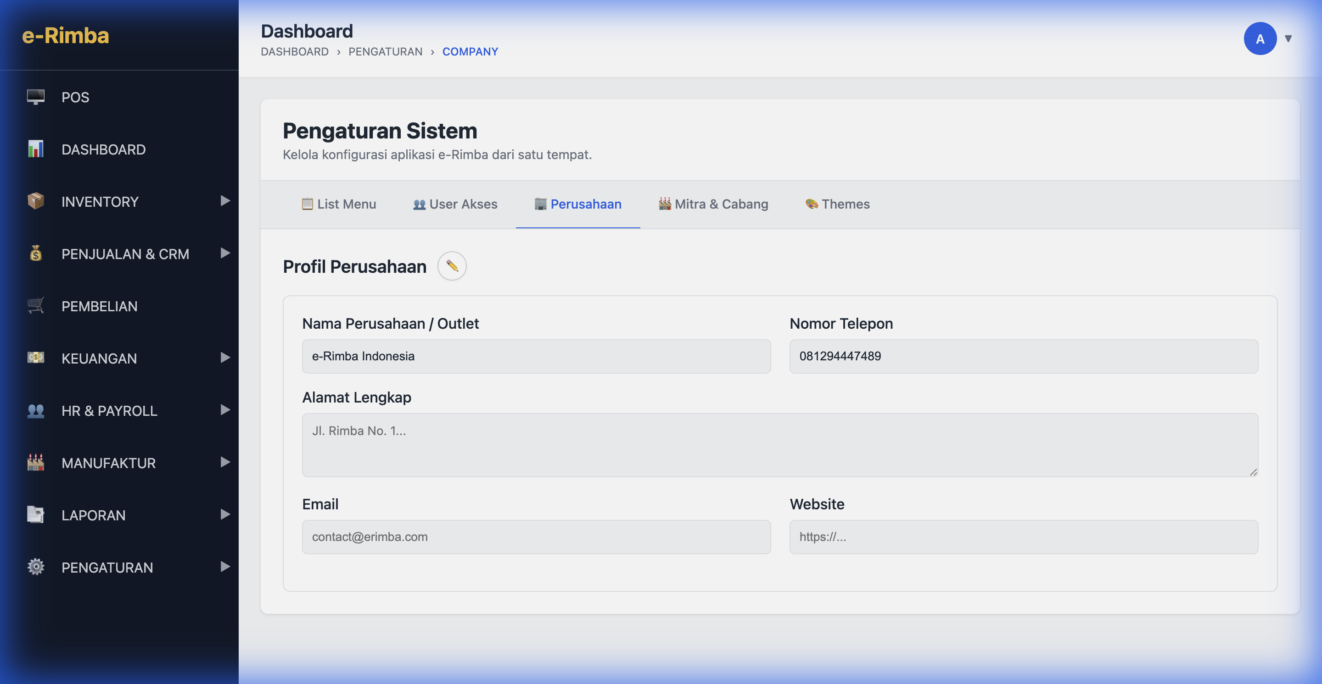
Task: Click the Pengaturan gear icon
Action: tap(35, 567)
